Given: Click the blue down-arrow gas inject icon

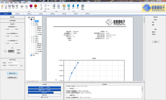Looking at the screenshot, I should tap(73, 6).
